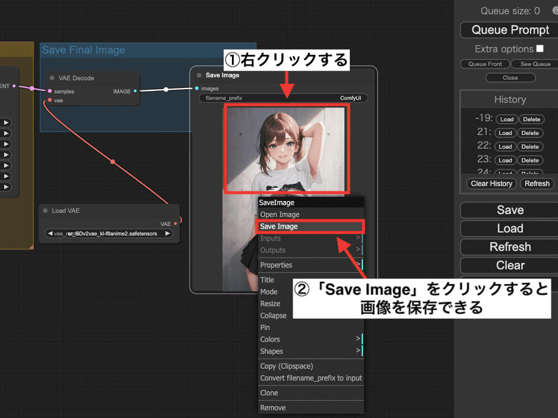
Task: Select Clone in context menu
Action: [311, 393]
